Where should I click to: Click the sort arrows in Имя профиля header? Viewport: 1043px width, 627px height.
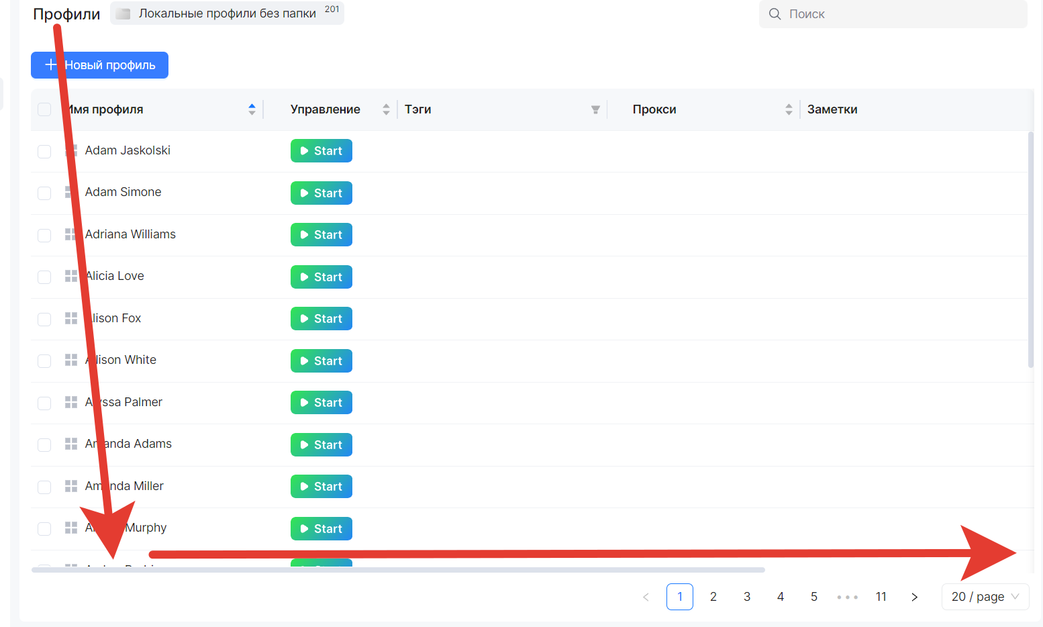click(x=252, y=109)
